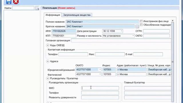Screen dimensions: 183x103
Task: Click the Индекс field in the Фактический row
Action: pyautogui.click(x=109, y=74)
